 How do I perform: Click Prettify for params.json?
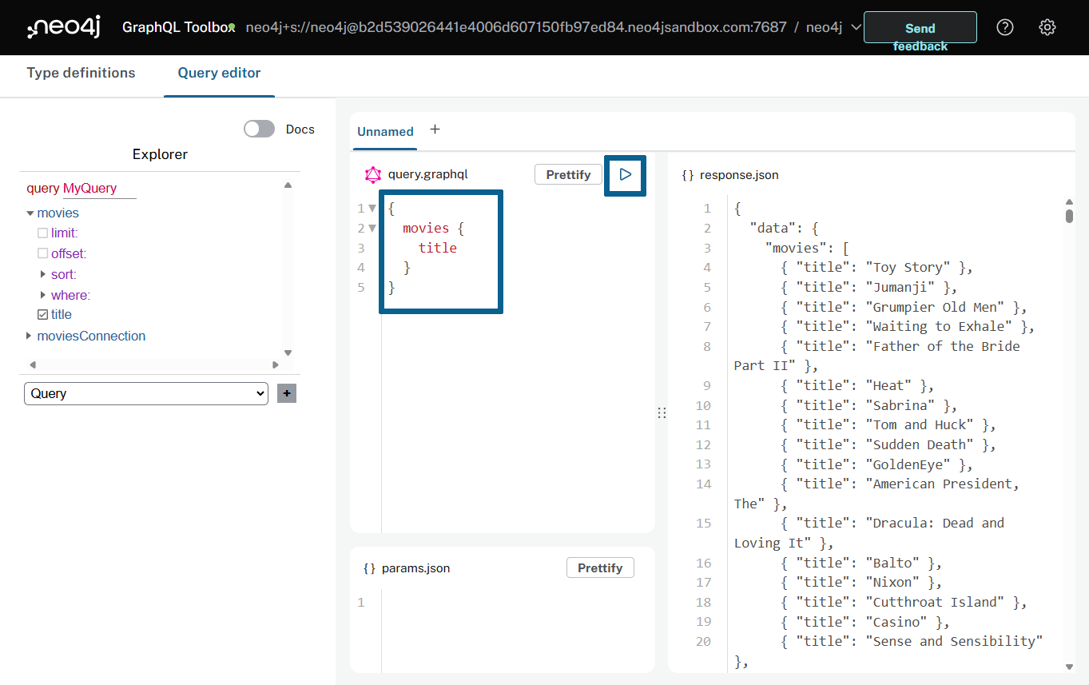600,568
